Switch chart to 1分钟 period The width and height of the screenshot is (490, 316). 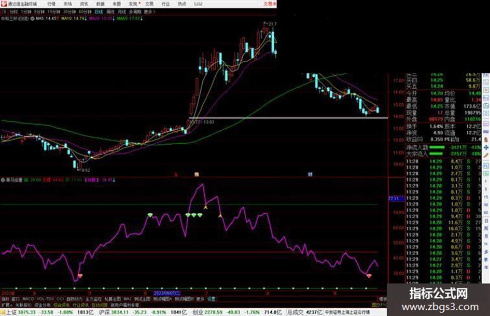26,11
